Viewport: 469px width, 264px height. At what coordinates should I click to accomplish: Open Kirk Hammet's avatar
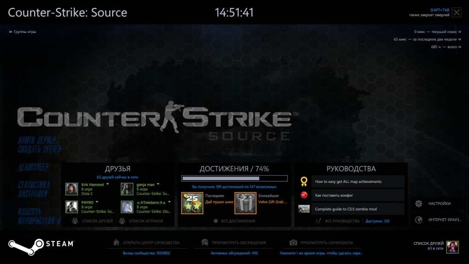[72, 189]
